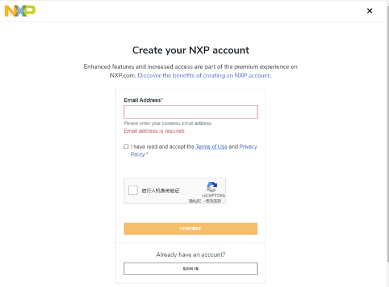Open the NXP account benefits link
This screenshot has height=287, width=389.
(x=204, y=75)
